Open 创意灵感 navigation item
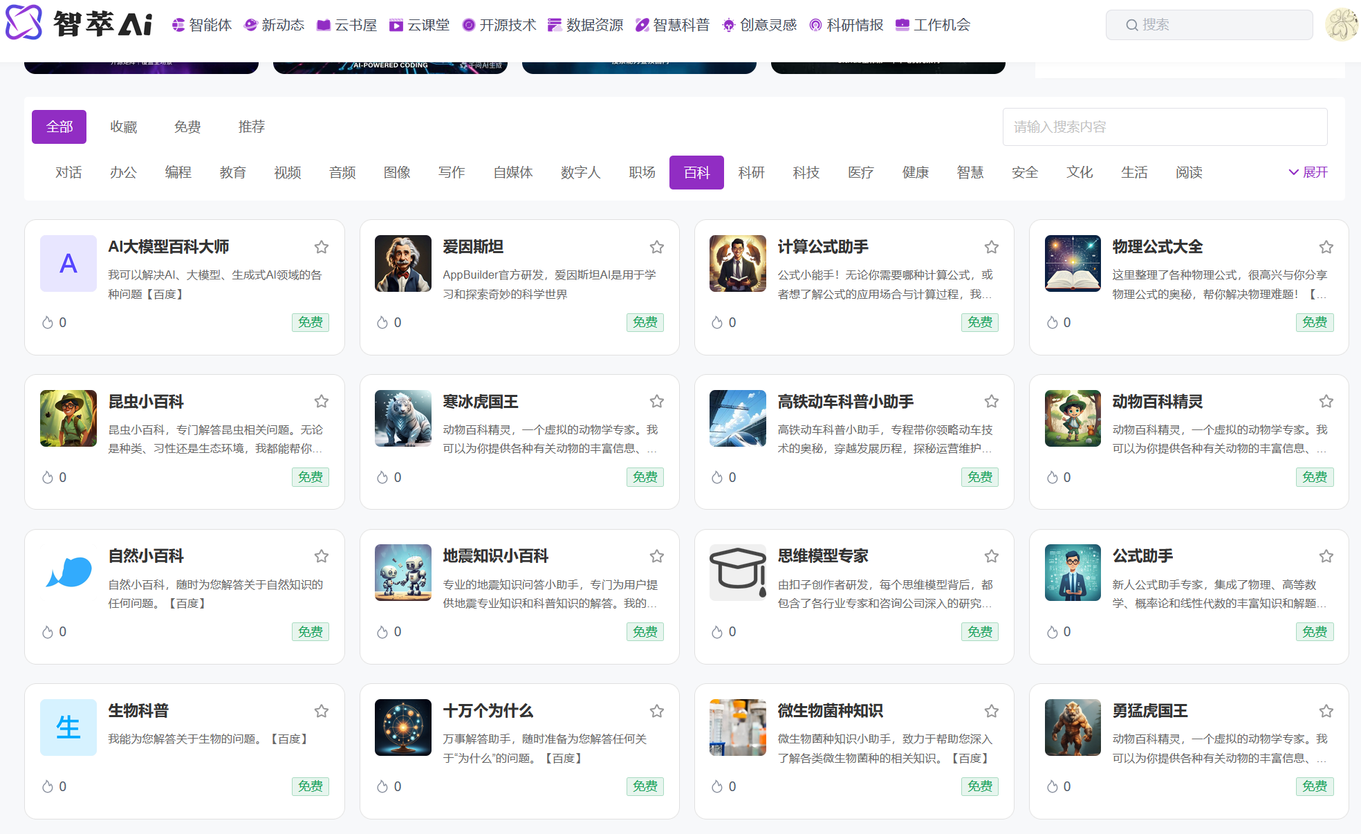The image size is (1361, 834). tap(759, 25)
